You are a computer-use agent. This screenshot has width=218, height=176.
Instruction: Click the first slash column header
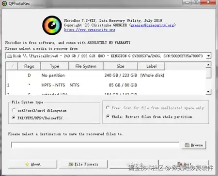tap(12, 66)
